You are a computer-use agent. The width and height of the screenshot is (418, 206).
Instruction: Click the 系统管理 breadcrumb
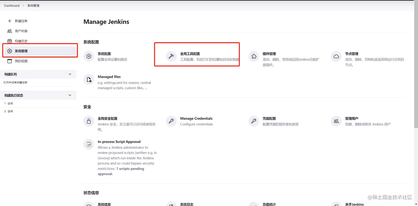(x=33, y=6)
